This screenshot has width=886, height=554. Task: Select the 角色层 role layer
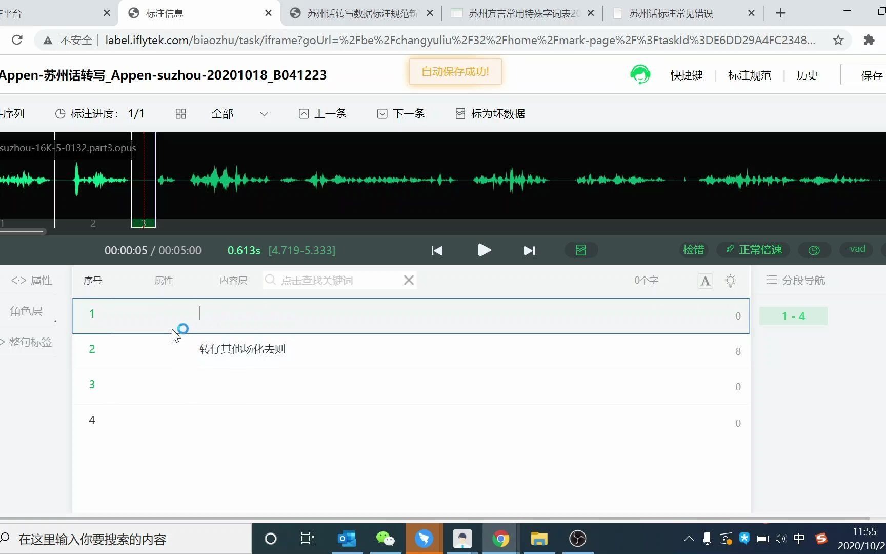click(26, 311)
